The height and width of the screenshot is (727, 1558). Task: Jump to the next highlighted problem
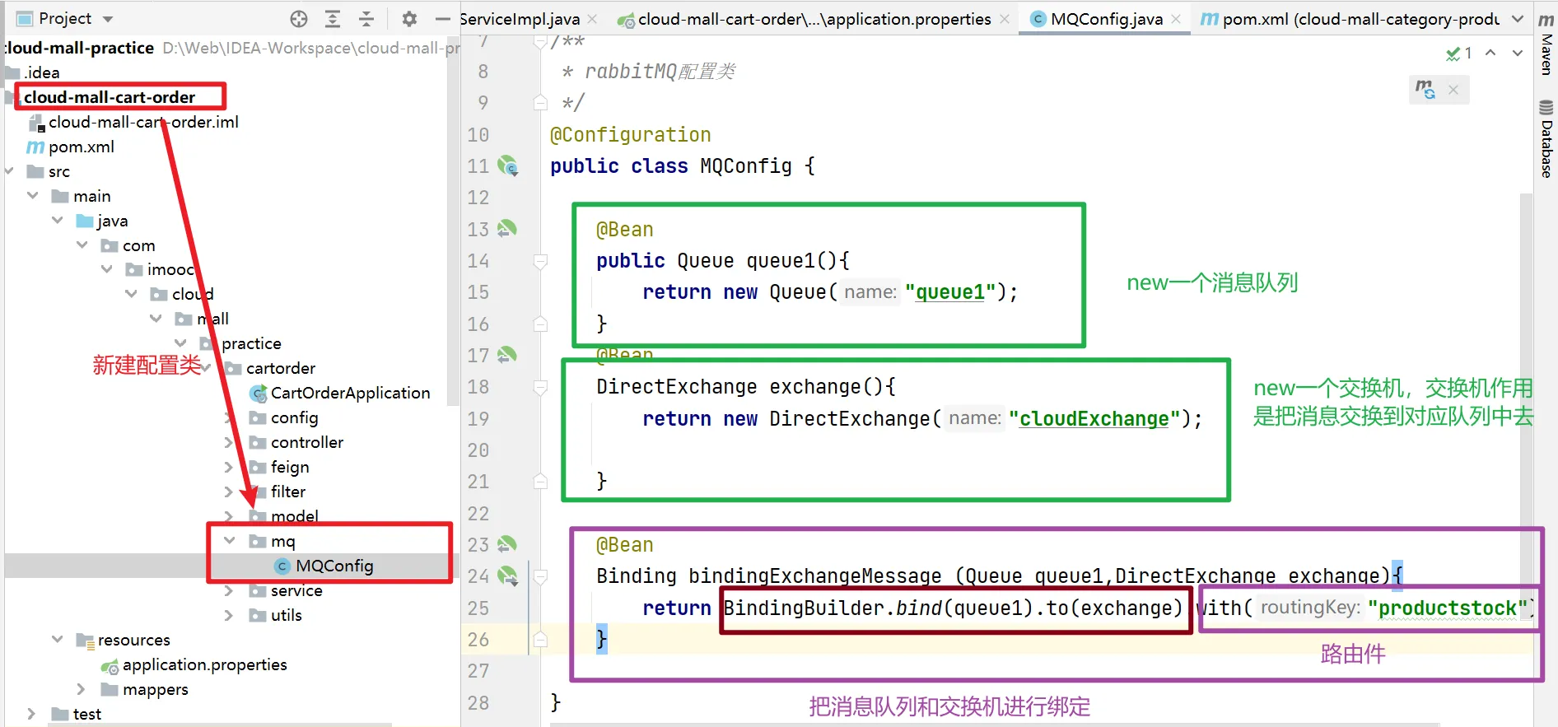point(1517,53)
